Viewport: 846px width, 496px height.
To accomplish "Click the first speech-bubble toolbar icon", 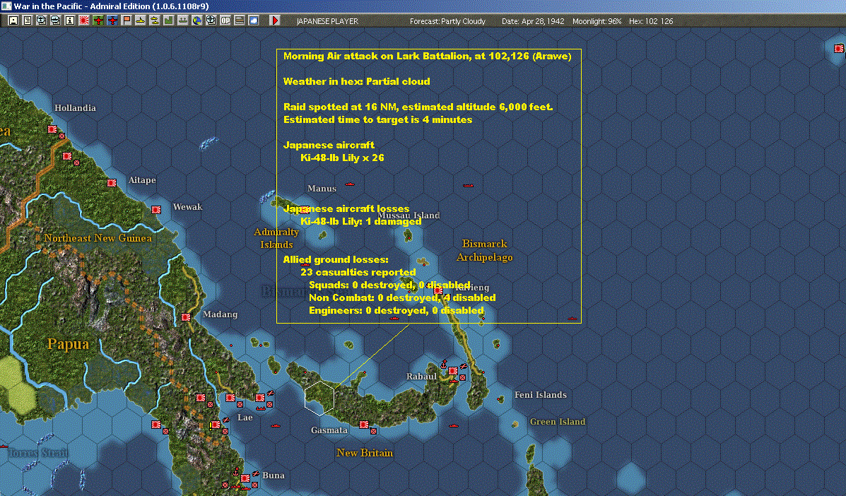I will click(x=41, y=20).
